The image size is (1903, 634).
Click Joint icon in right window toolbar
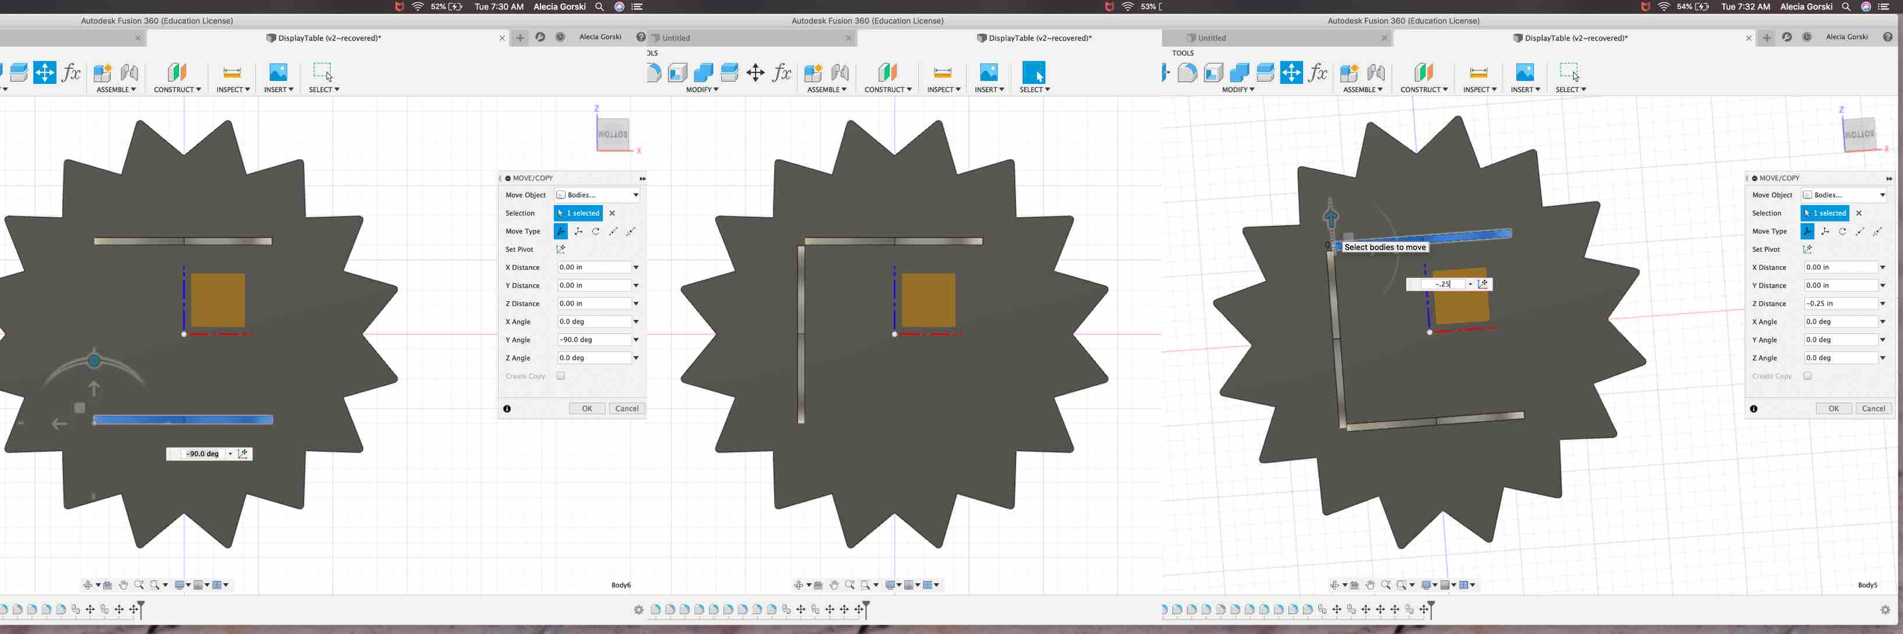tap(1377, 72)
